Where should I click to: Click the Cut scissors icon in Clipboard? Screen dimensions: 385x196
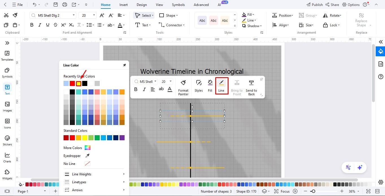point(6,15)
